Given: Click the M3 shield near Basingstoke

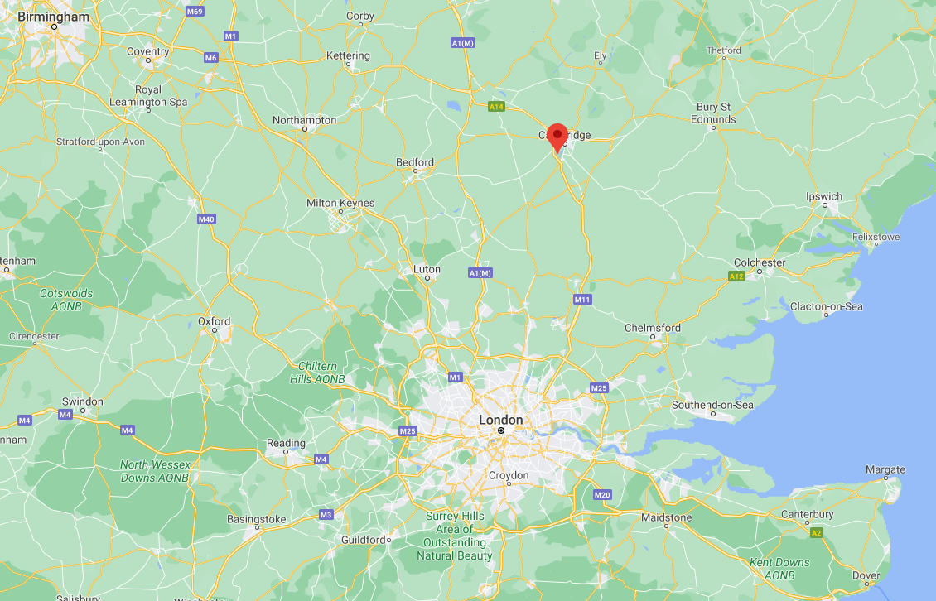Looking at the screenshot, I should 326,514.
